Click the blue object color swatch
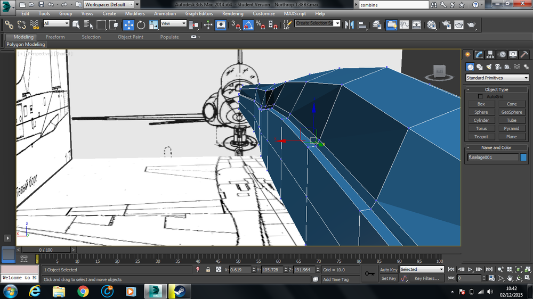Screen dimensions: 533x299 [x=523, y=157]
